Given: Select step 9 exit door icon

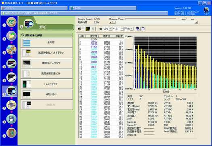Looking at the screenshot, I should [x=11, y=133].
